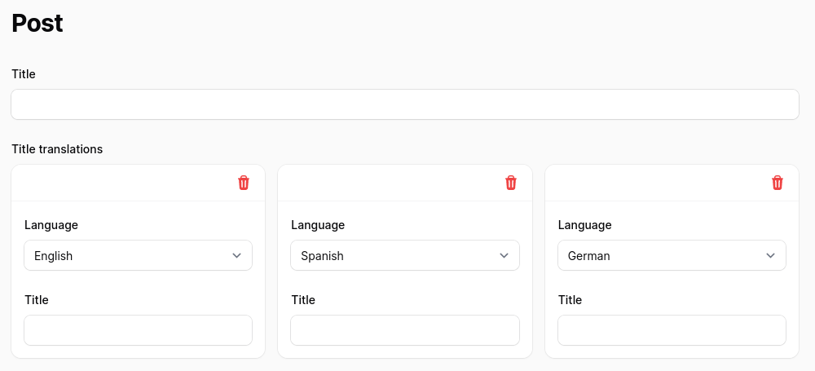Open the Spanish language dropdown
815x371 pixels.
(x=405, y=255)
